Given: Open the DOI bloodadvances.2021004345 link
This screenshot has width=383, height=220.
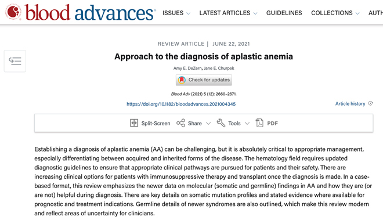Looking at the screenshot, I should point(181,104).
